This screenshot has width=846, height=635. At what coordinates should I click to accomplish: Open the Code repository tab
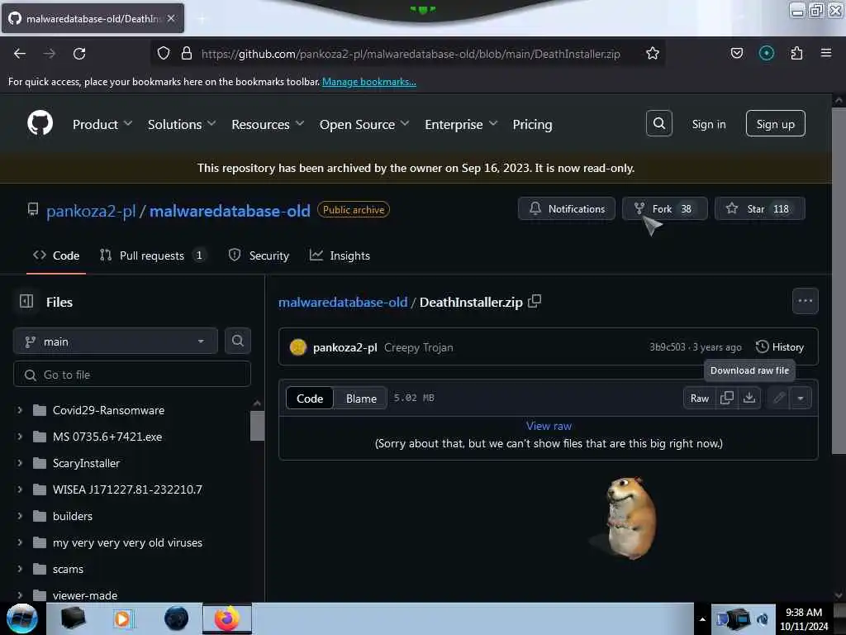click(56, 255)
